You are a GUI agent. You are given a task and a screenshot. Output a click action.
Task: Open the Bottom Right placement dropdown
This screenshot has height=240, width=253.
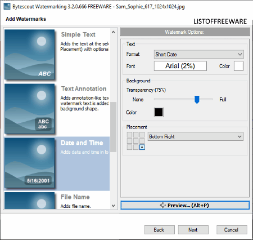(x=196, y=136)
